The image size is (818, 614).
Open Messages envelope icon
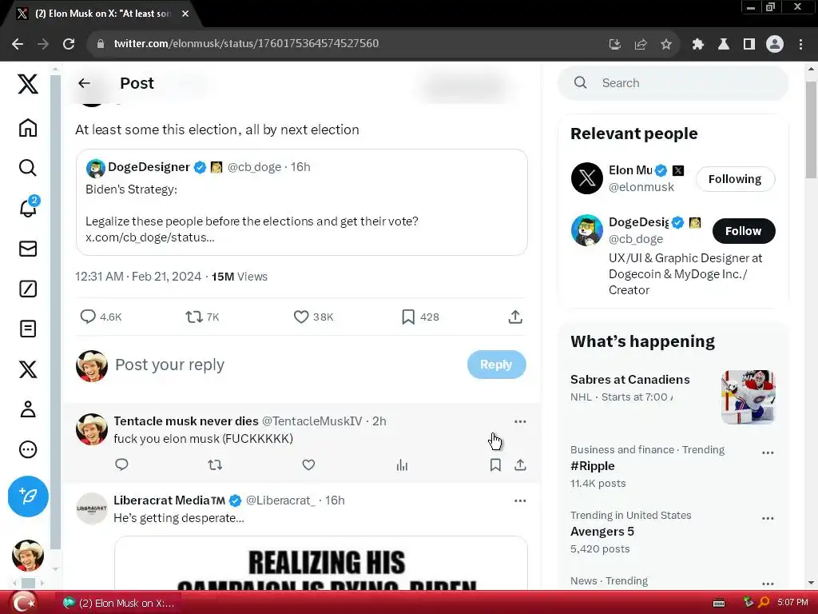pyautogui.click(x=28, y=249)
